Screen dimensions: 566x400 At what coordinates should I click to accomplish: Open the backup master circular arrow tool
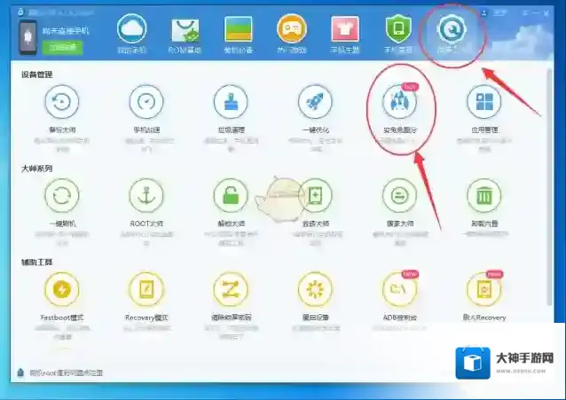pyautogui.click(x=62, y=102)
